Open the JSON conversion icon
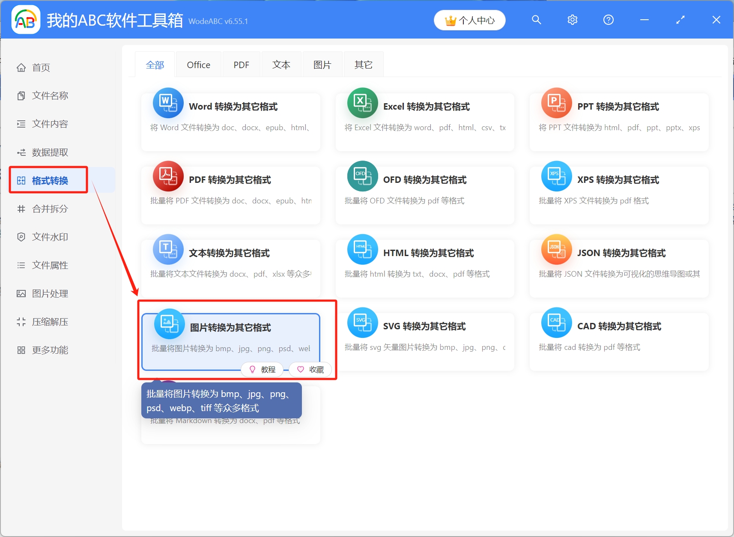Screen dimensions: 734x537 (556, 249)
